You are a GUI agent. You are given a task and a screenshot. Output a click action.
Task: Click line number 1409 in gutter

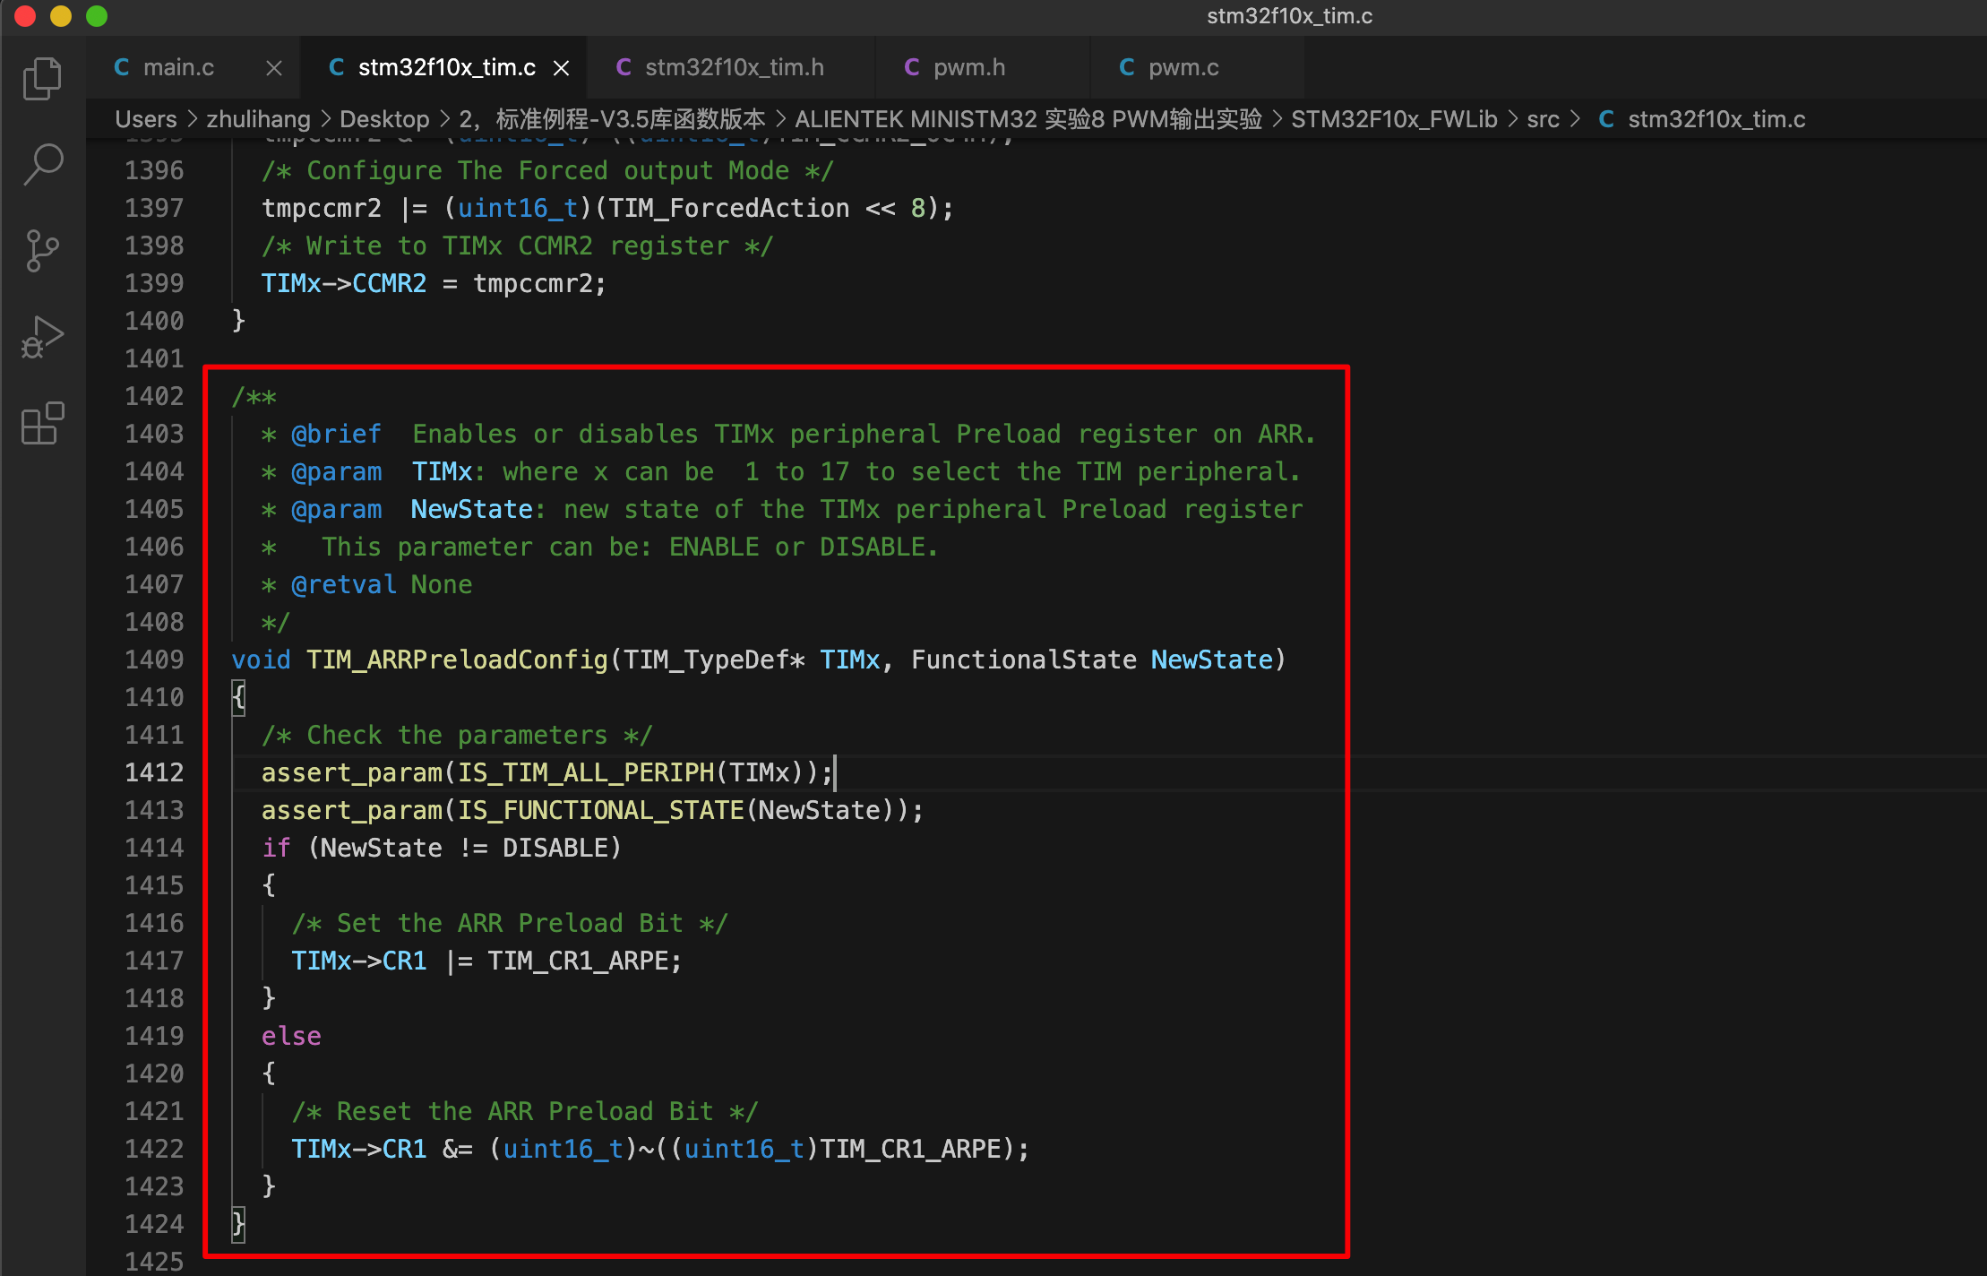tap(154, 660)
